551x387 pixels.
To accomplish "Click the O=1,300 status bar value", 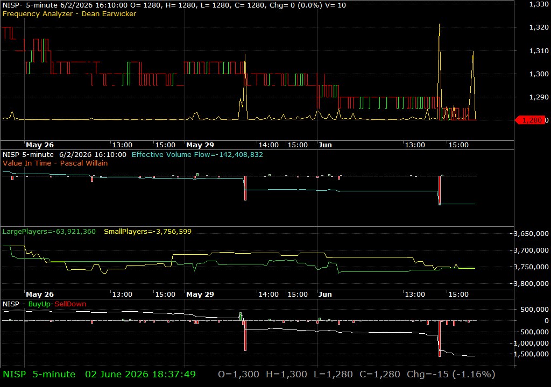I will click(238, 374).
